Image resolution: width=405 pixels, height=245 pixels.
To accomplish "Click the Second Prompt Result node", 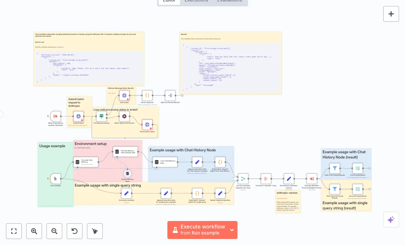I will click(x=357, y=189).
